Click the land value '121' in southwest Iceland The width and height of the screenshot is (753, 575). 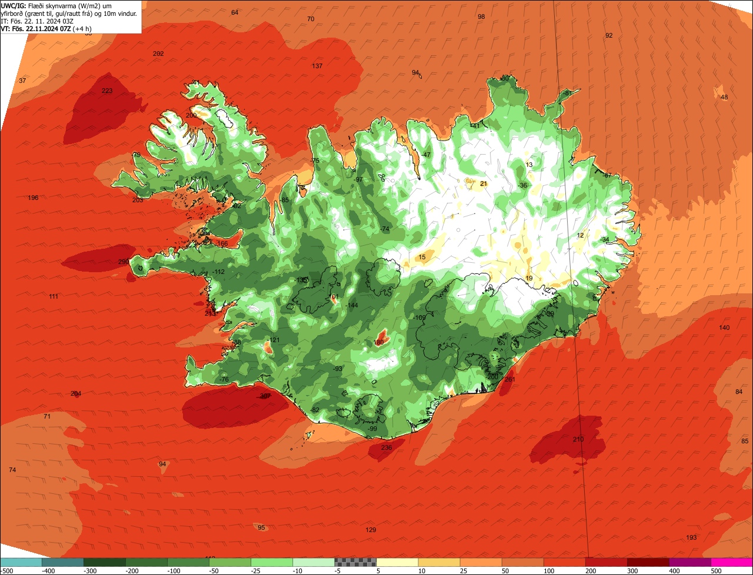point(274,340)
